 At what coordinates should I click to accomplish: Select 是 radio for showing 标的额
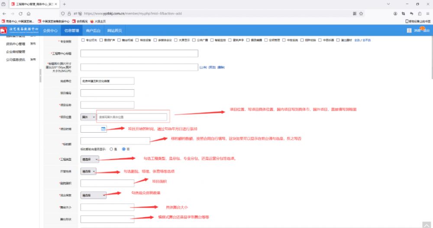pos(111,149)
